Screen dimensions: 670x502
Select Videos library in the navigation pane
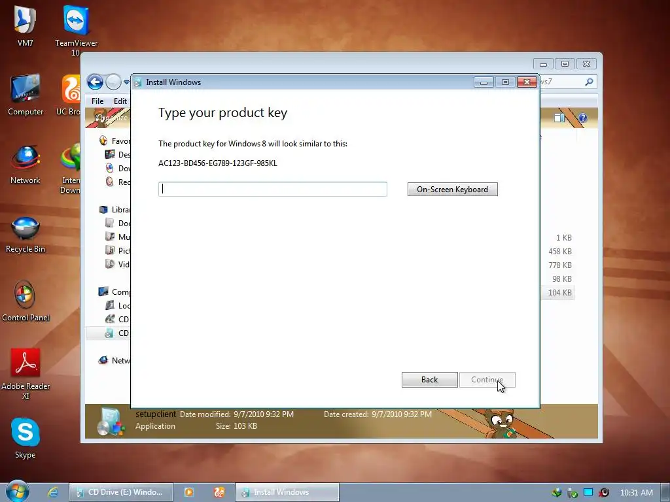[x=118, y=264]
